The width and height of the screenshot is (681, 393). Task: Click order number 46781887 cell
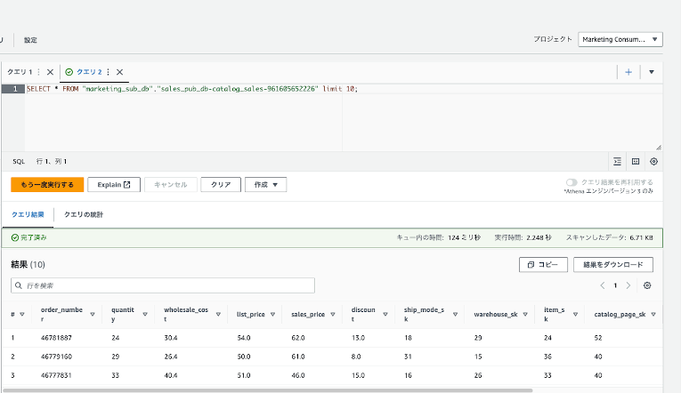pos(56,338)
